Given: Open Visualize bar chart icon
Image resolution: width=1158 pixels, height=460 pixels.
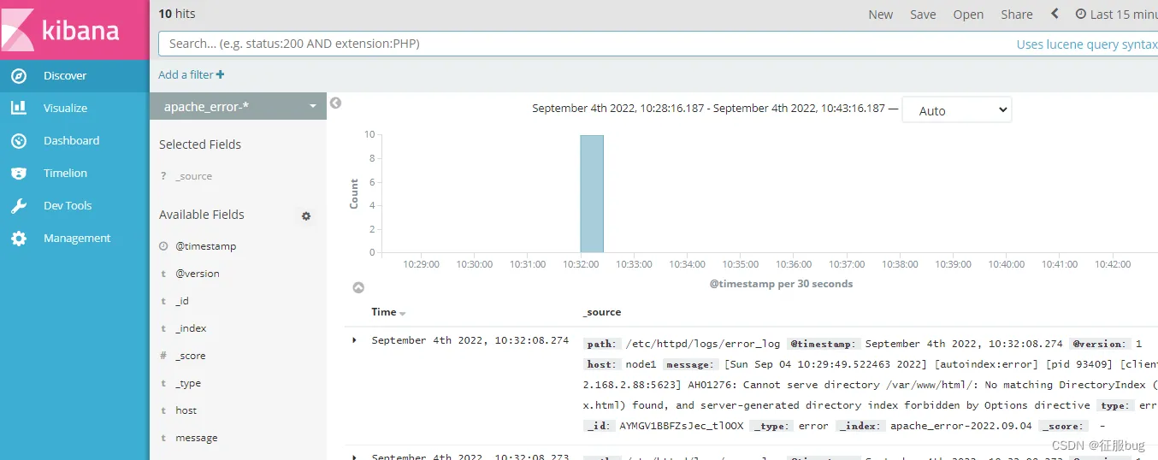Looking at the screenshot, I should pos(19,108).
